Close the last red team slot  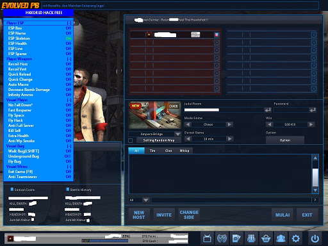point(217,88)
